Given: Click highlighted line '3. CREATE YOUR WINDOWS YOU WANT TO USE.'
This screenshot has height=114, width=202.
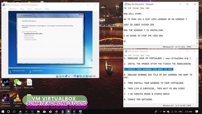Looking at the screenshot, I should coord(148,69).
